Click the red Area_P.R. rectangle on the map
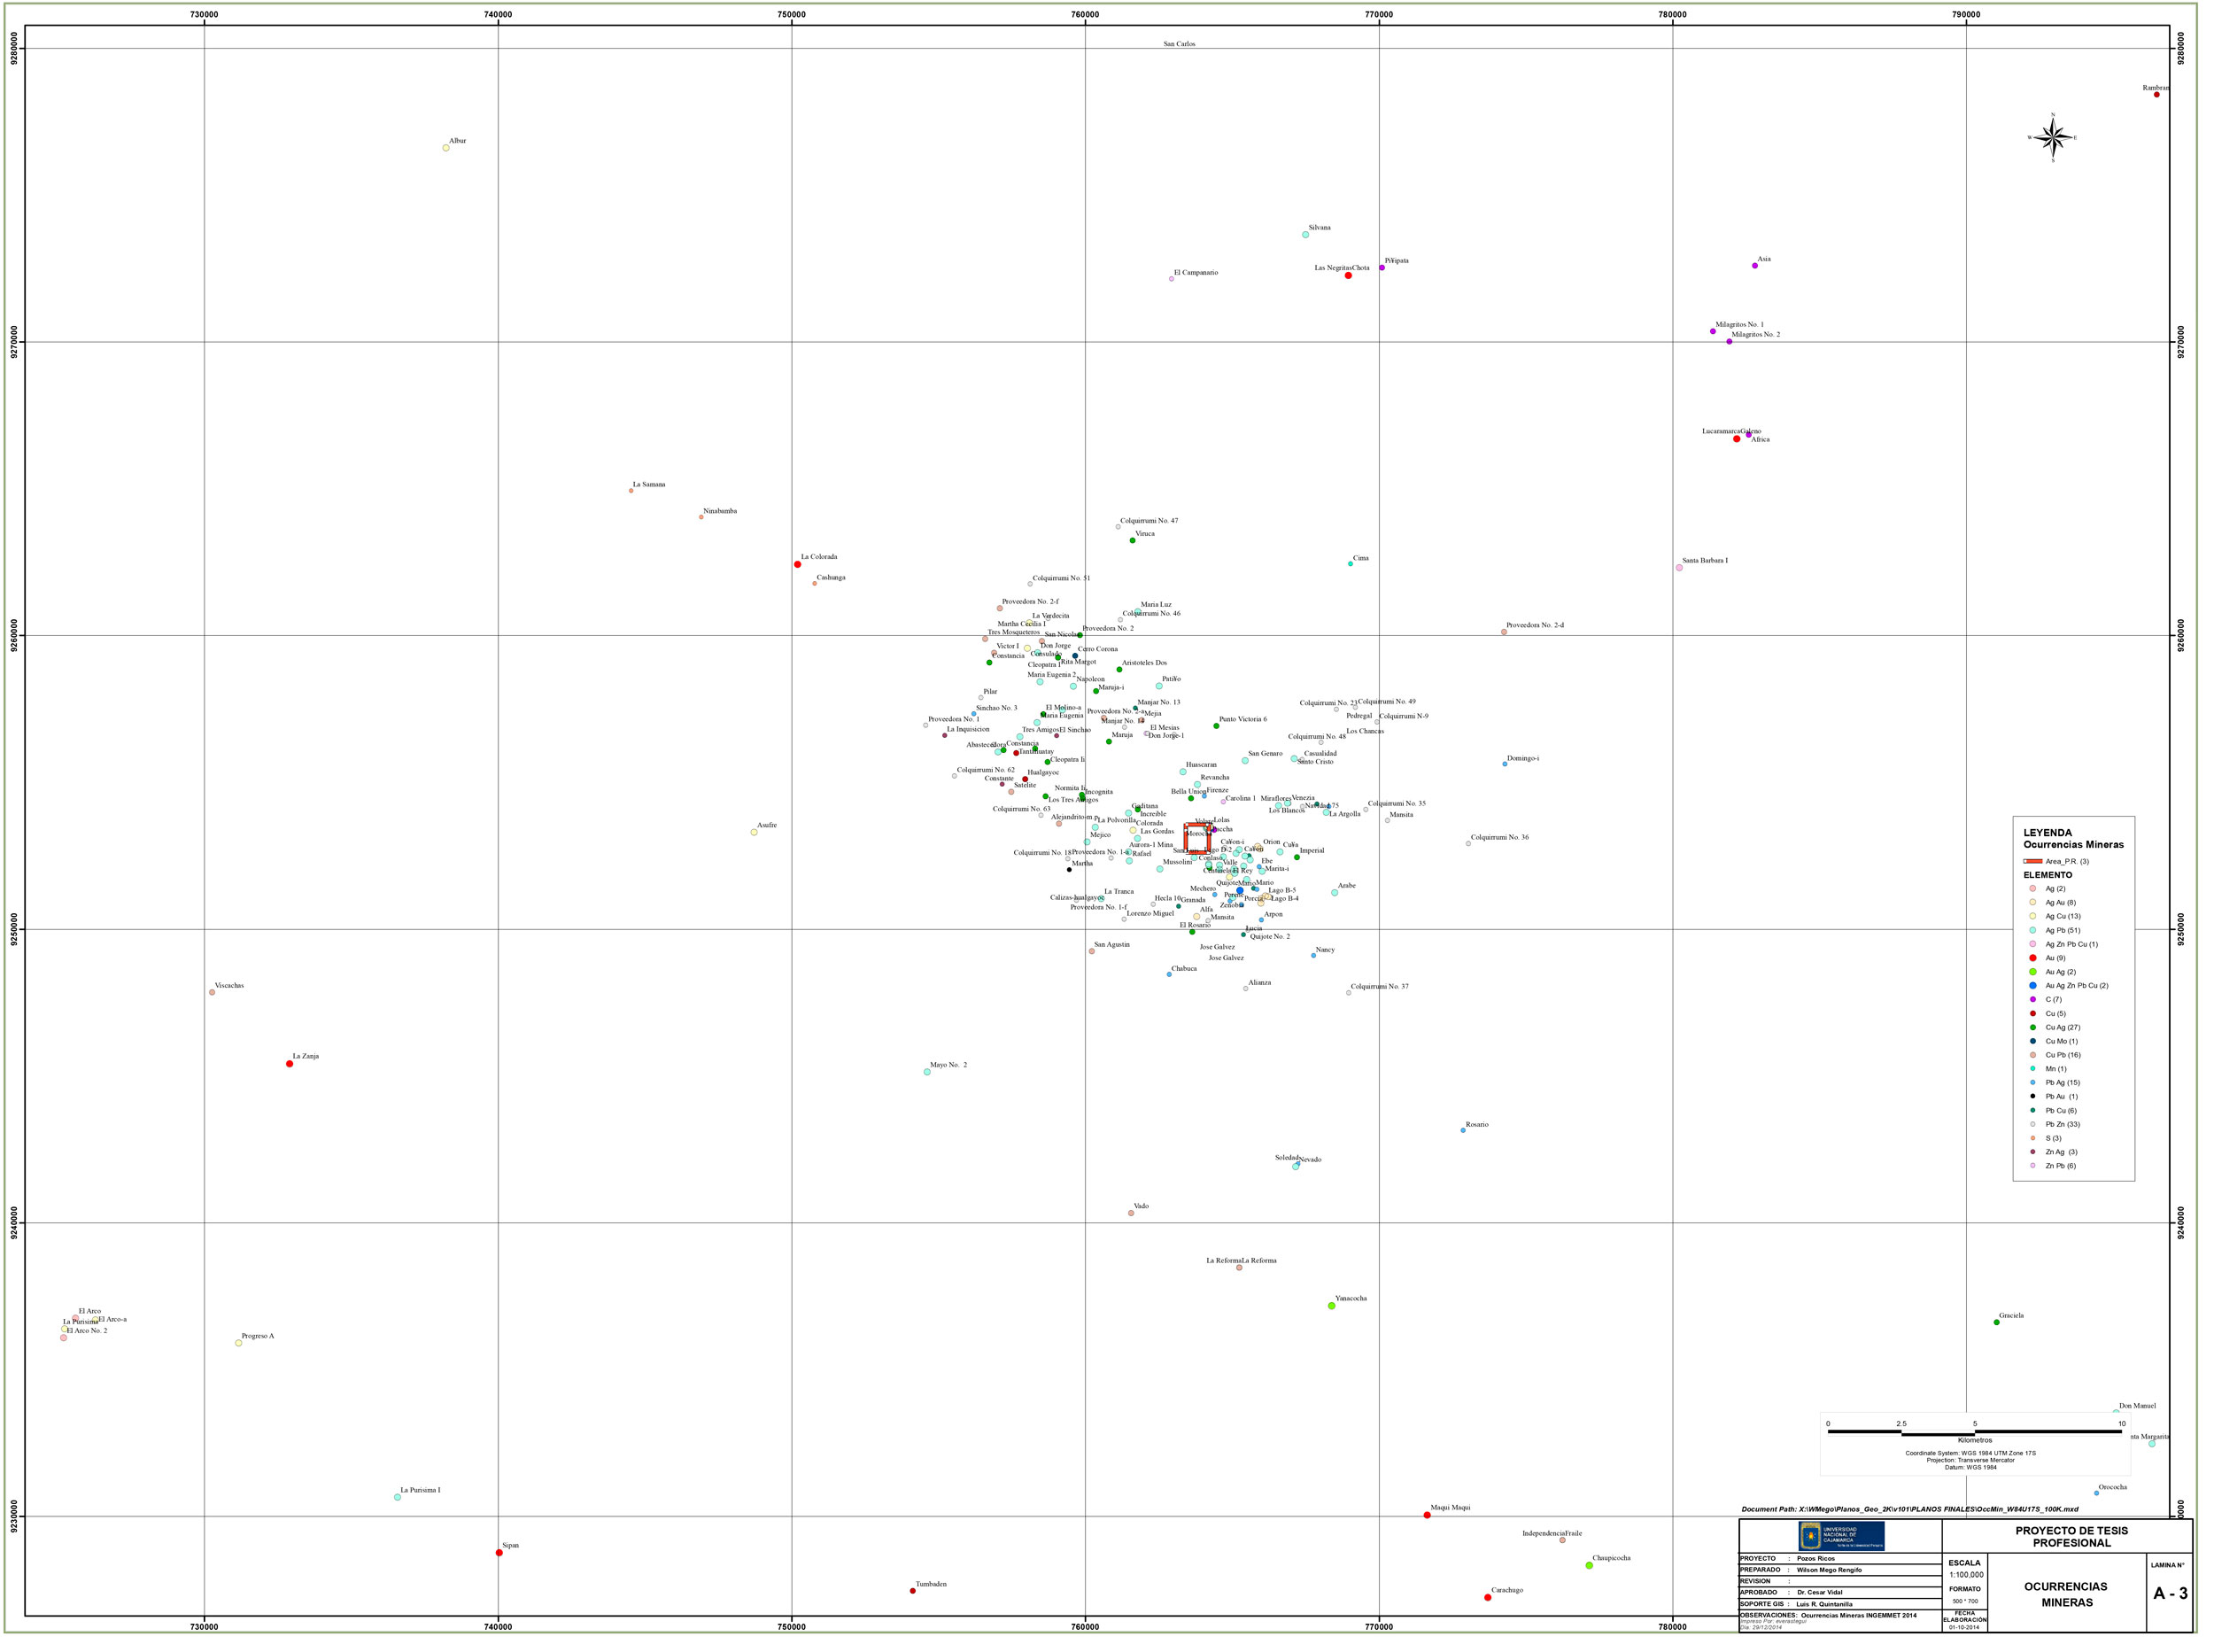Image resolution: width=2214 pixels, height=1652 pixels. click(x=1196, y=838)
